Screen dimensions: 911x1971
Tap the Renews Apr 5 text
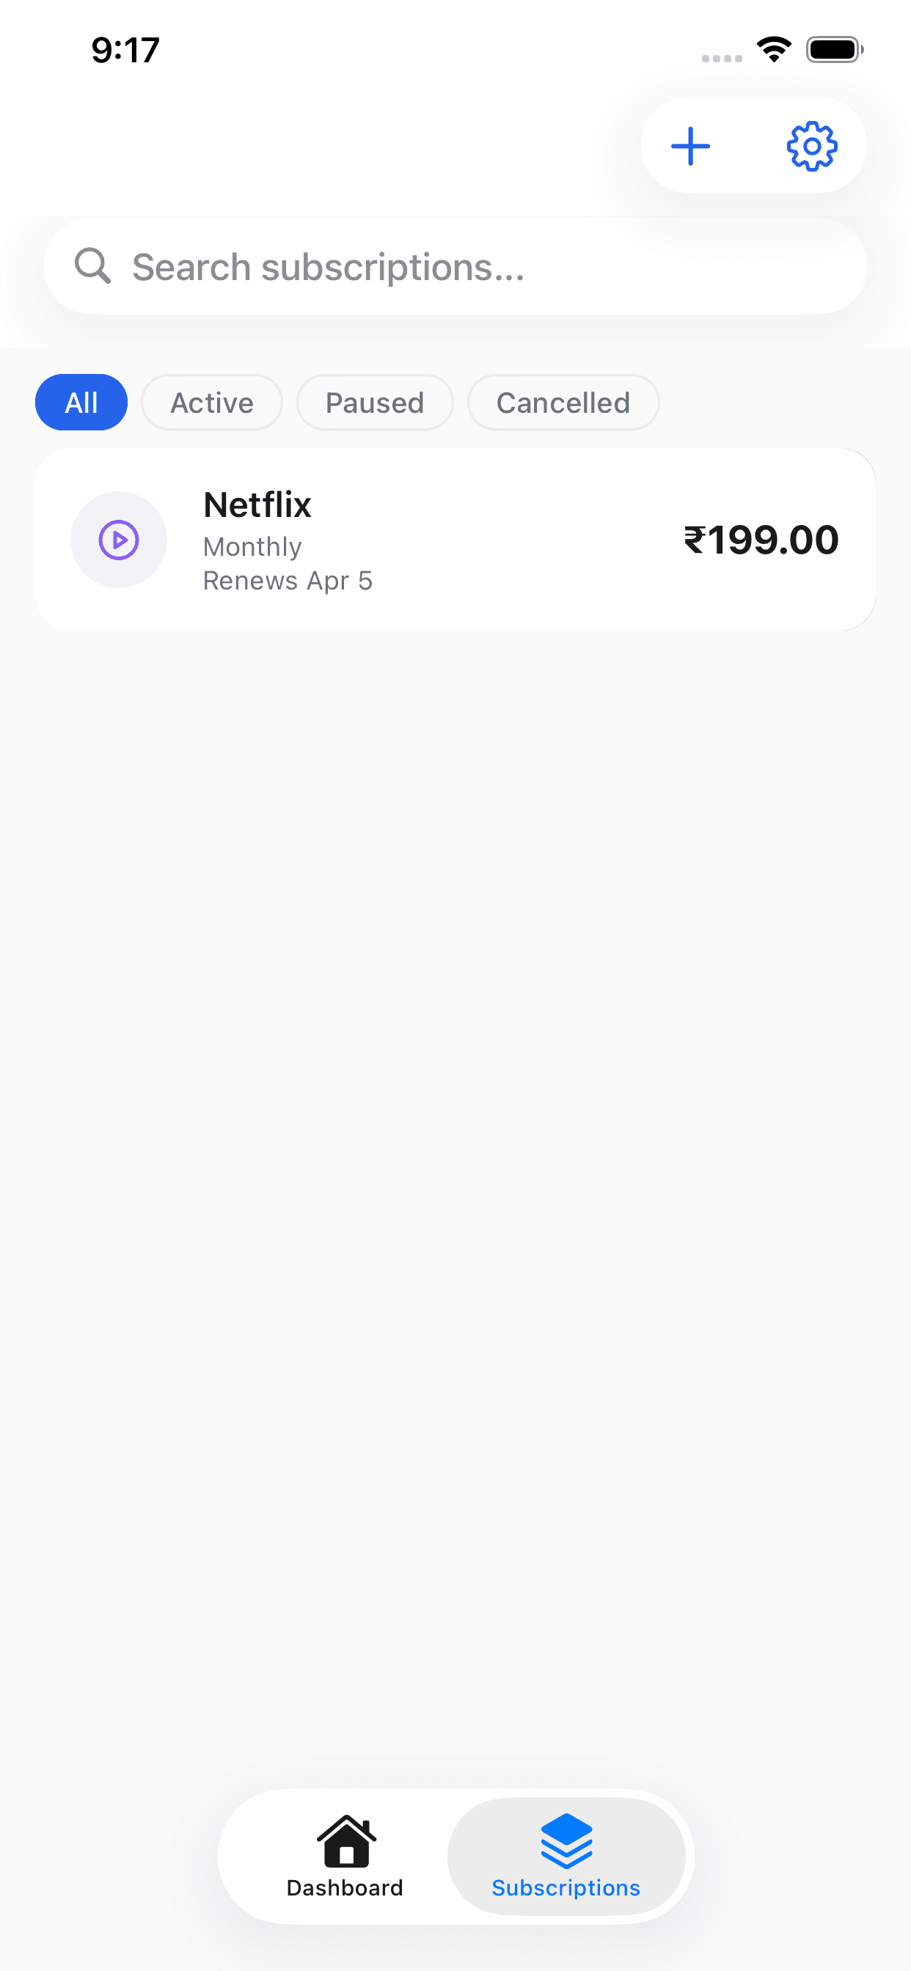click(288, 581)
